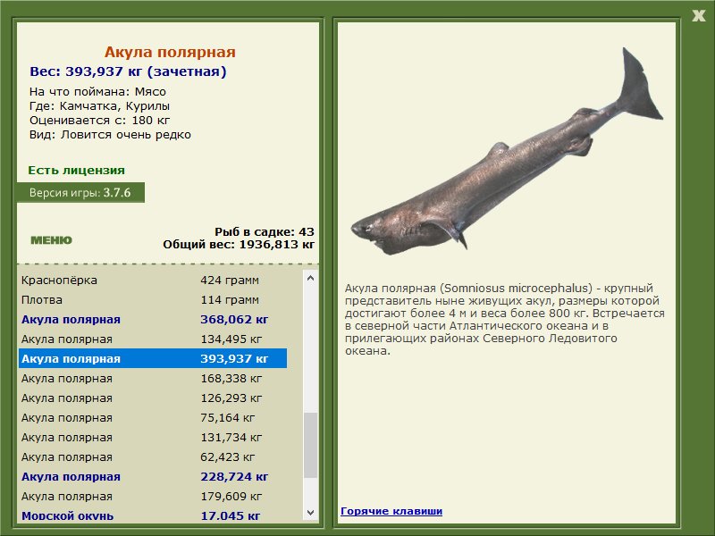Select the Плотва 114 грамм row
The image size is (715, 536).
pos(153,299)
